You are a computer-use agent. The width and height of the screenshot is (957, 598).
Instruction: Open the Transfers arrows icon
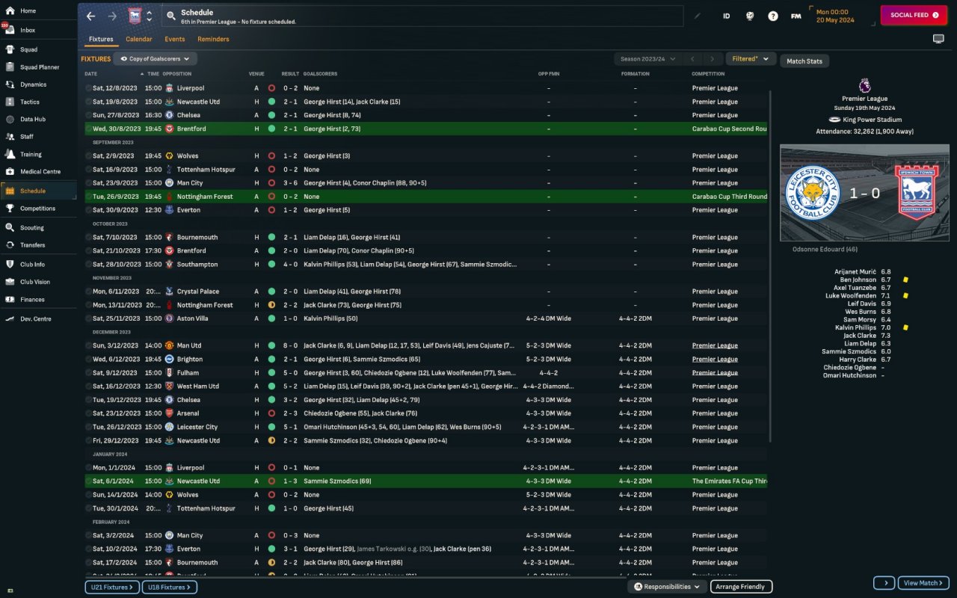coord(10,245)
